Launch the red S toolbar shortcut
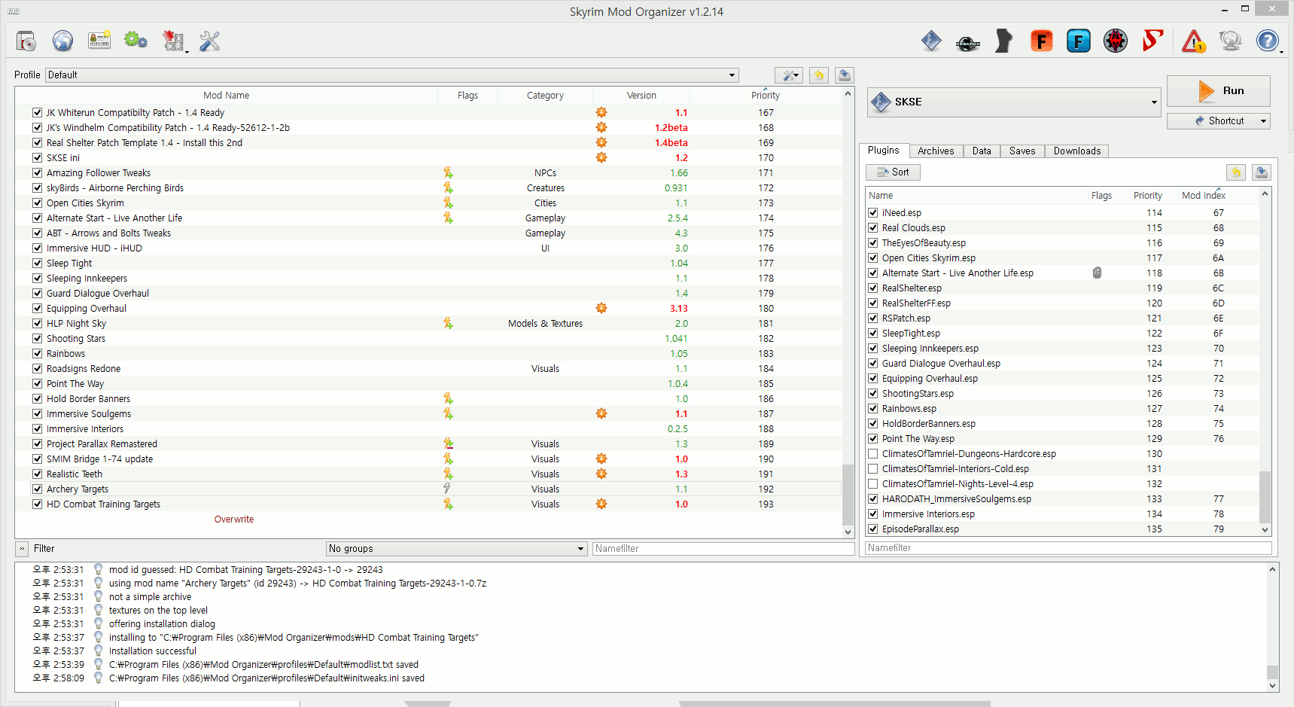1294x707 pixels. click(x=1152, y=41)
